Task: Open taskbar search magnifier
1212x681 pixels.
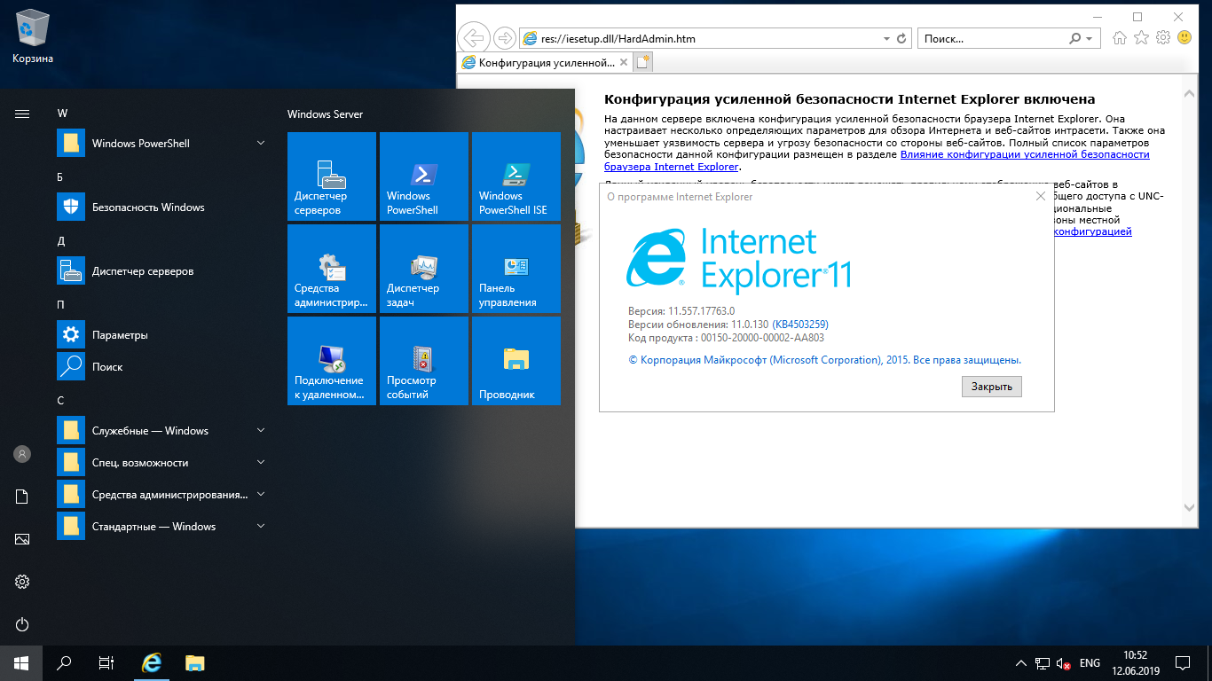Action: click(64, 663)
